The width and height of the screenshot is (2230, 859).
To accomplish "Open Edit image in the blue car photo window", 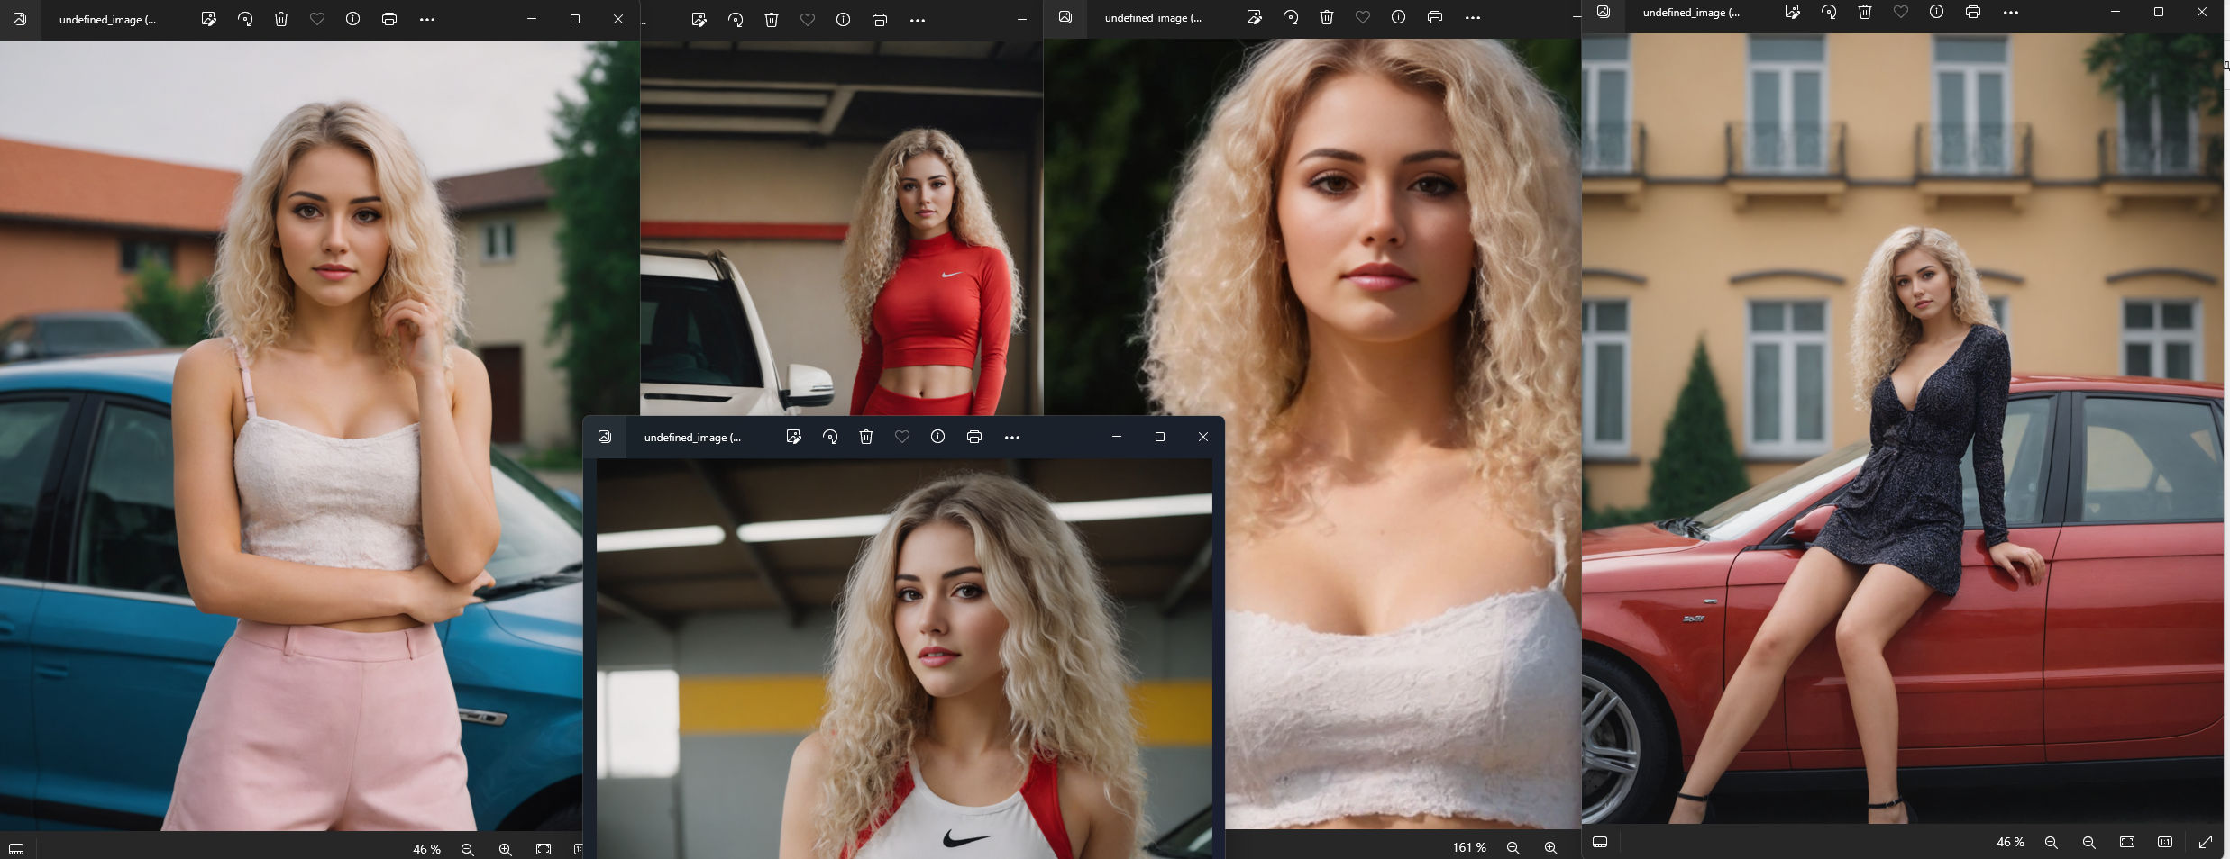I will pyautogui.click(x=208, y=19).
